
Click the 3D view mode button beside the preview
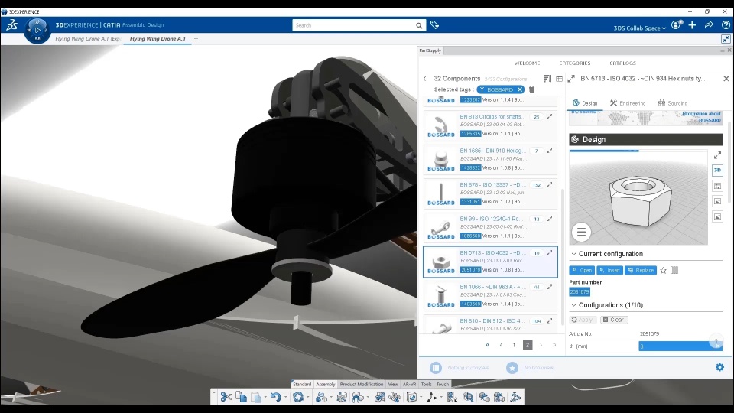[717, 170]
